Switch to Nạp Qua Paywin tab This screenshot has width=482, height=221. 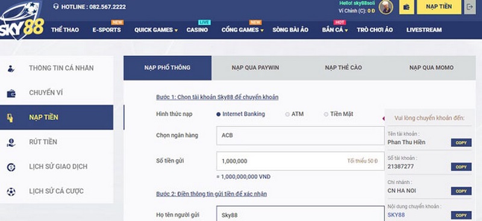pos(255,67)
